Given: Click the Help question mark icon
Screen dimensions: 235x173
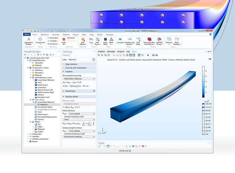Looking at the screenshot, I should tap(211, 34).
